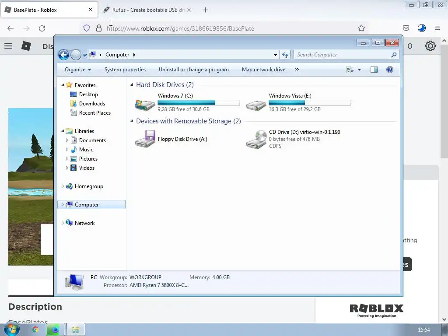Click the Explorer forward navigation arrow
The image size is (448, 336).
76,55
